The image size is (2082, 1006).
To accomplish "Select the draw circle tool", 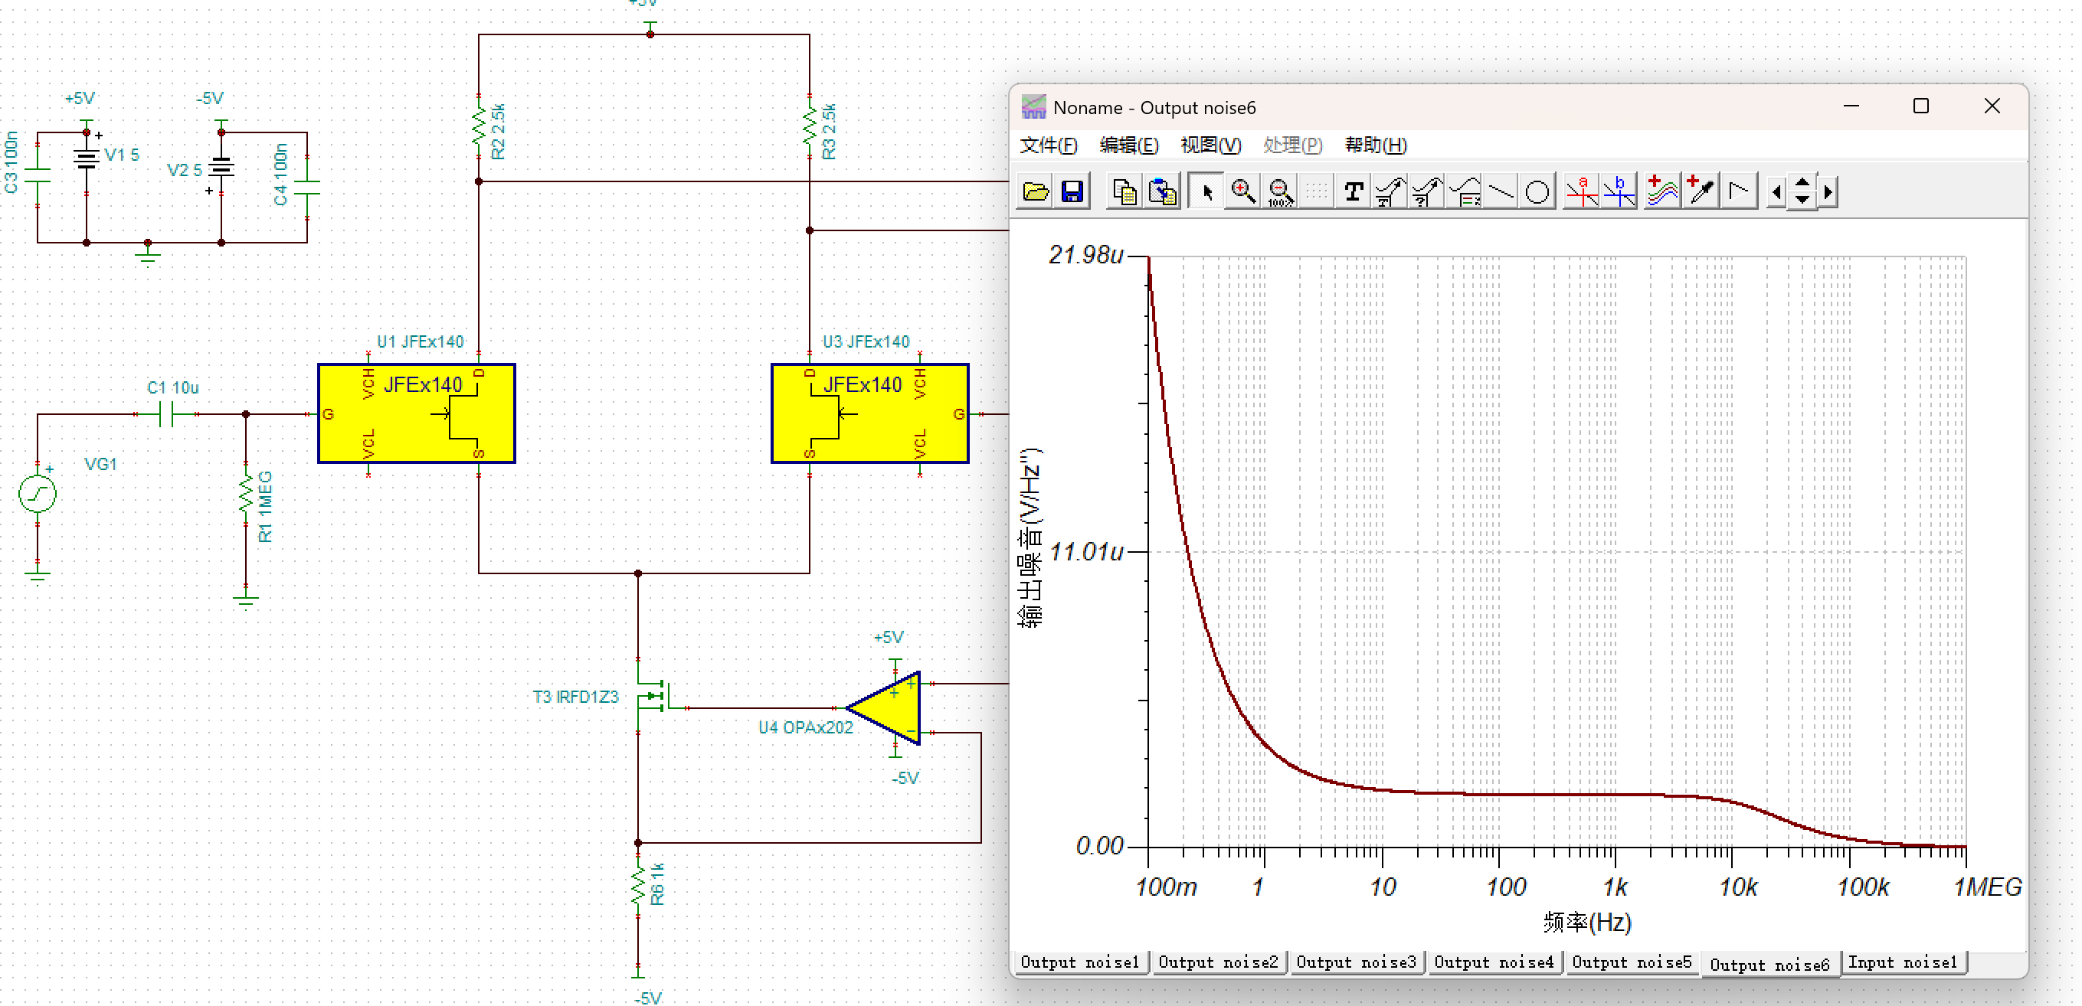I will coord(1537,192).
